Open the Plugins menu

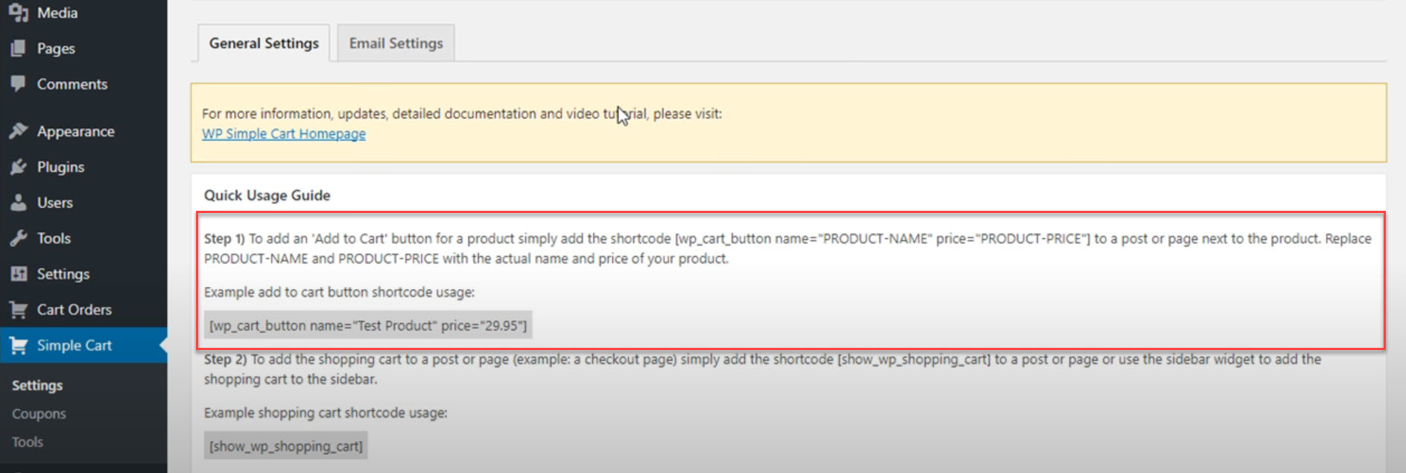60,167
